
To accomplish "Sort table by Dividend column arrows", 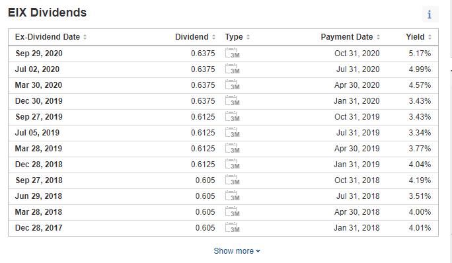I will coord(213,37).
